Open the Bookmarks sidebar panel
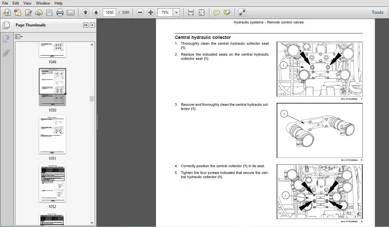The image size is (389, 227). pyautogui.click(x=6, y=39)
